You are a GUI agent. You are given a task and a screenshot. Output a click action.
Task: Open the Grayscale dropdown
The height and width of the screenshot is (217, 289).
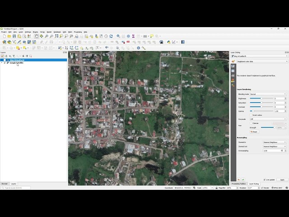pyautogui.click(x=268, y=119)
